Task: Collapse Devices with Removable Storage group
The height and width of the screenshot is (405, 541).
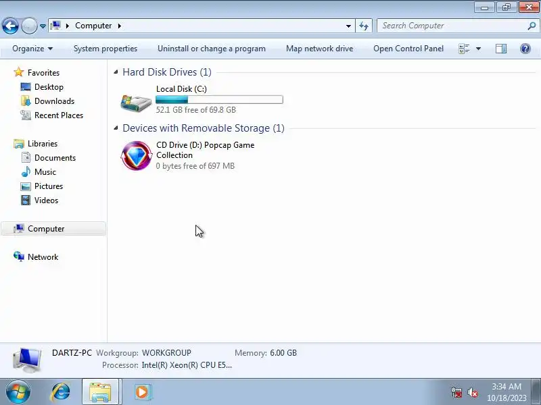Action: coord(116,128)
